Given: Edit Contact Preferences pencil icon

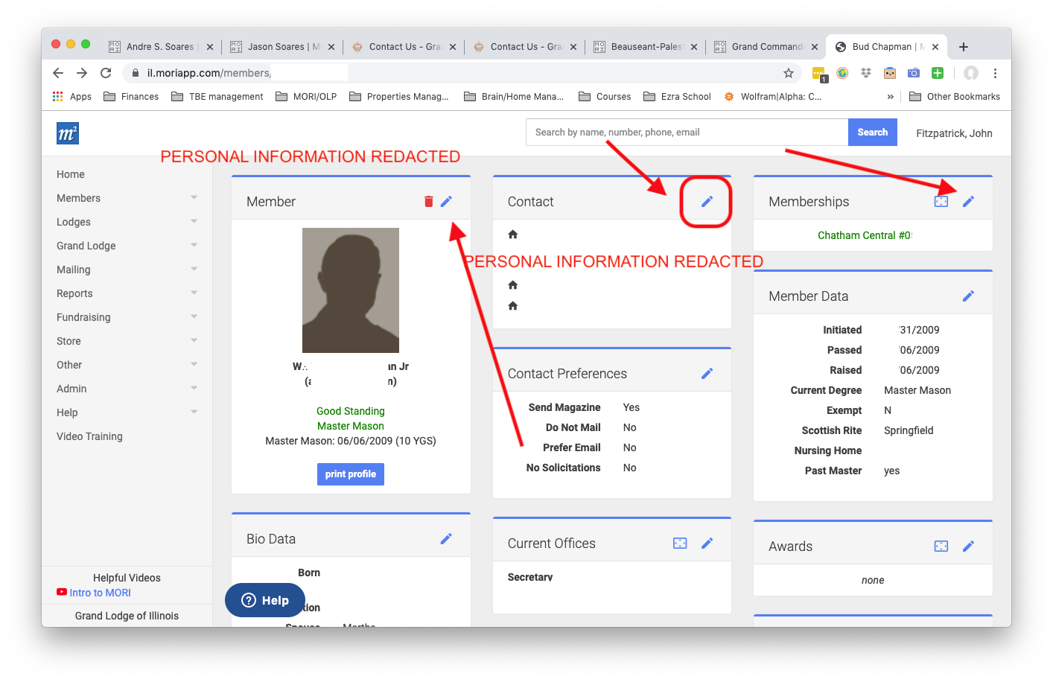Looking at the screenshot, I should (x=707, y=374).
